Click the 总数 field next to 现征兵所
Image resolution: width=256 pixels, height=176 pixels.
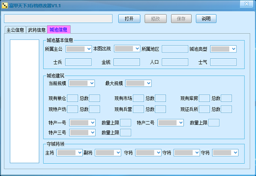click(226, 109)
